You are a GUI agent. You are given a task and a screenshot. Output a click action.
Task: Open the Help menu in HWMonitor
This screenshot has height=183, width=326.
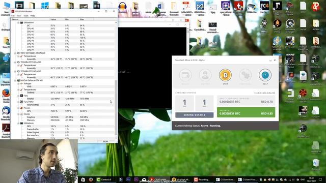point(33,16)
